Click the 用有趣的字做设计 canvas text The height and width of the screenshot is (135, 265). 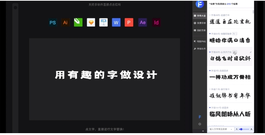coord(106,75)
